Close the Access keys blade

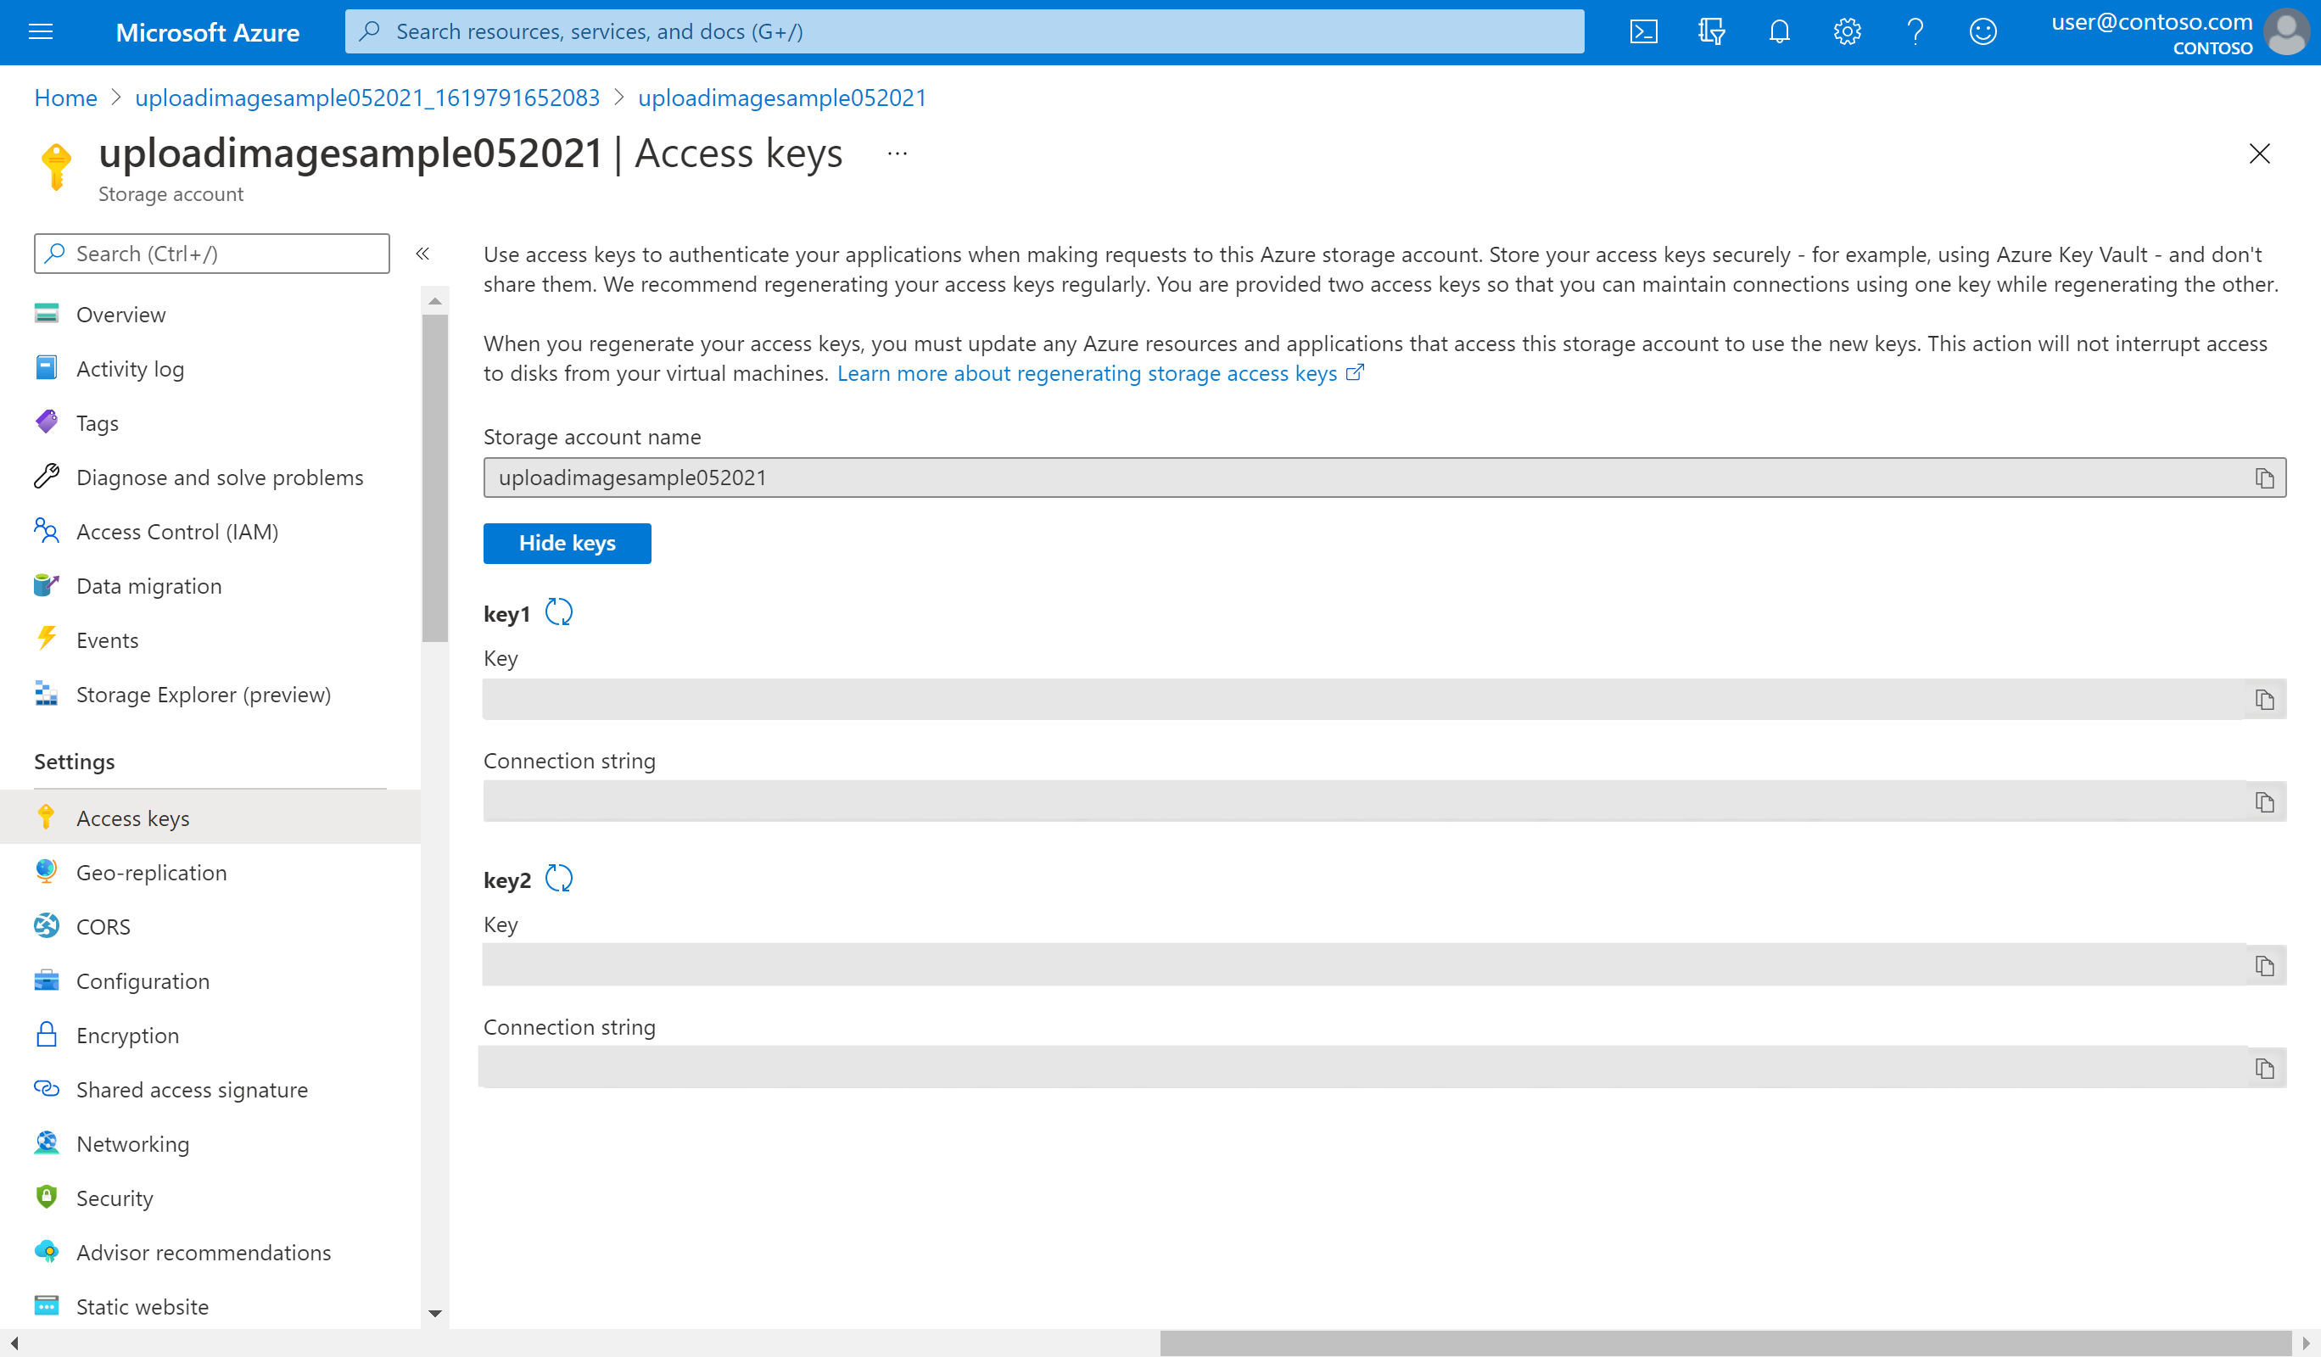click(x=2259, y=154)
